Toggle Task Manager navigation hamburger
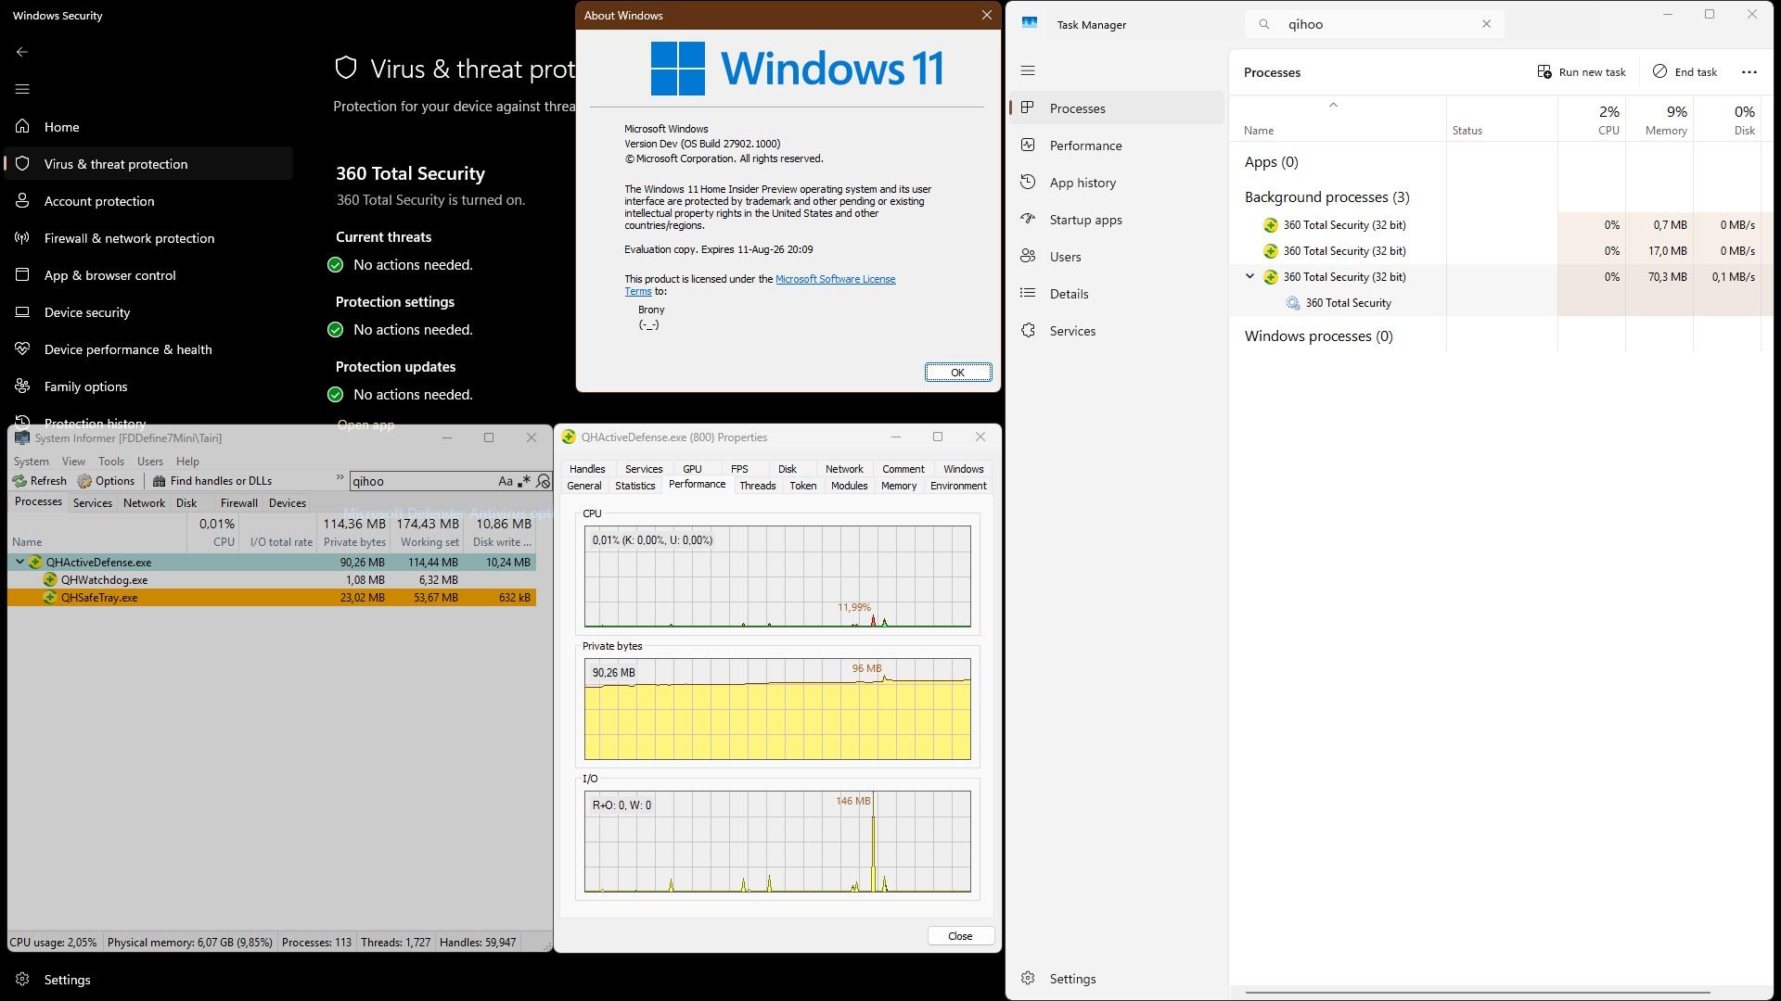Screen dimensions: 1781x1001 pos(1028,70)
